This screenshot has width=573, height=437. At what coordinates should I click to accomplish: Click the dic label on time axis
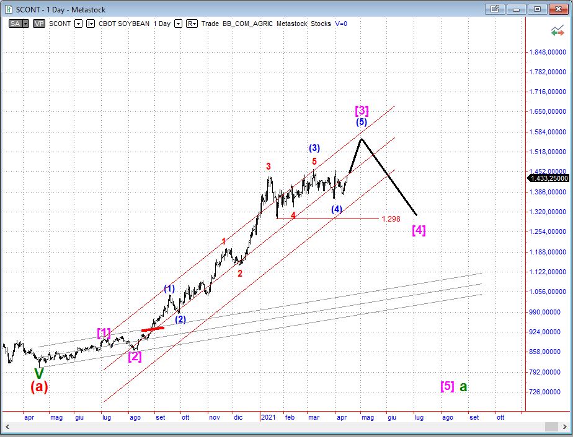coord(238,417)
